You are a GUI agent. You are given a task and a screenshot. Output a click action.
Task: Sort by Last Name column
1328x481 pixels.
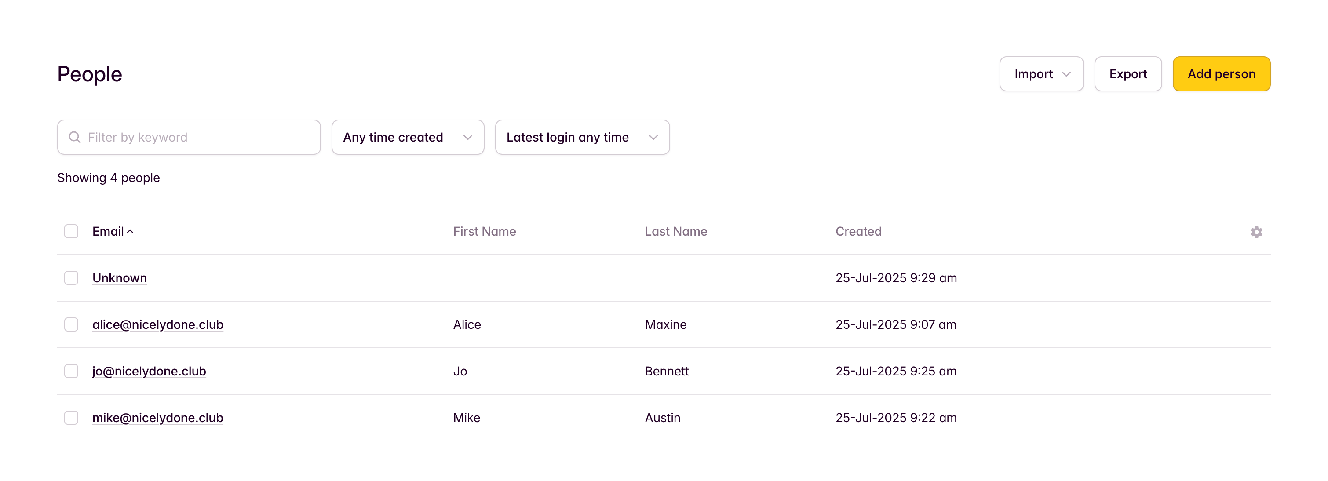pyautogui.click(x=676, y=231)
